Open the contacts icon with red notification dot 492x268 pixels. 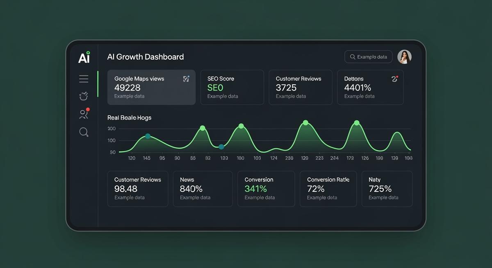(84, 114)
